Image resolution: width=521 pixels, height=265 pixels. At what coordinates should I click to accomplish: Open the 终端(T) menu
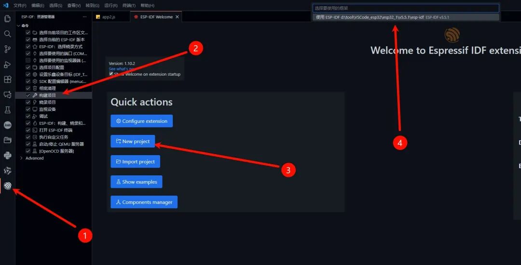pyautogui.click(x=129, y=6)
